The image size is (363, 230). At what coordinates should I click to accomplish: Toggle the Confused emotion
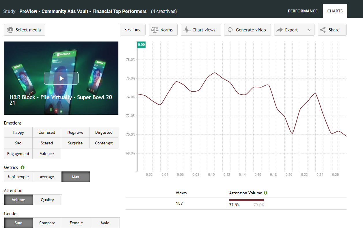[x=47, y=132]
